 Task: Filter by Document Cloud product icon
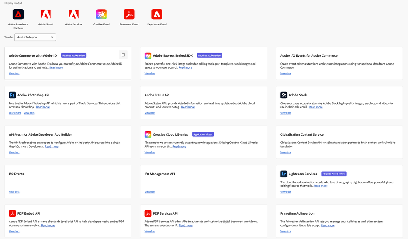click(x=129, y=14)
